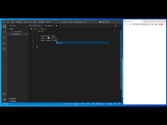Switch to the index.html editor tab

pos(36,26)
